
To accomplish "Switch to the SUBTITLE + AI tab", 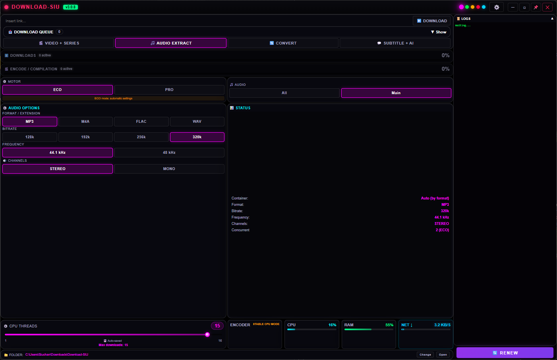I will point(395,43).
